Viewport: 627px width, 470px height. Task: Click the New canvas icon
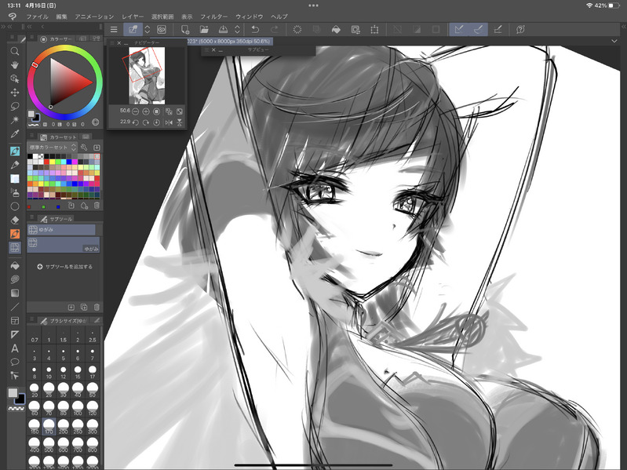(184, 30)
